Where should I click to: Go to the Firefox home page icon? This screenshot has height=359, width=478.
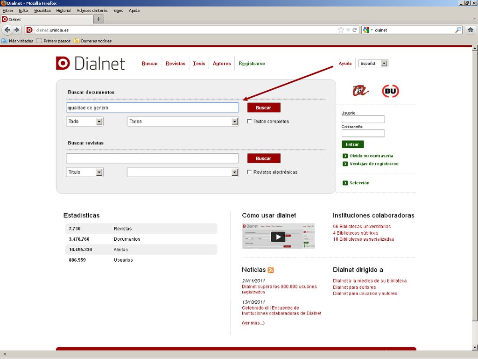coord(471,30)
